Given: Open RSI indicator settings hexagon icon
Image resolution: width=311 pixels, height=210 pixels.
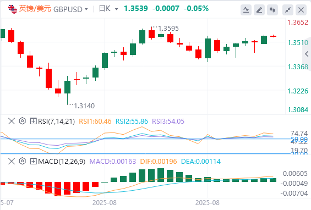Looking at the screenshot, I should (x=23, y=121).
